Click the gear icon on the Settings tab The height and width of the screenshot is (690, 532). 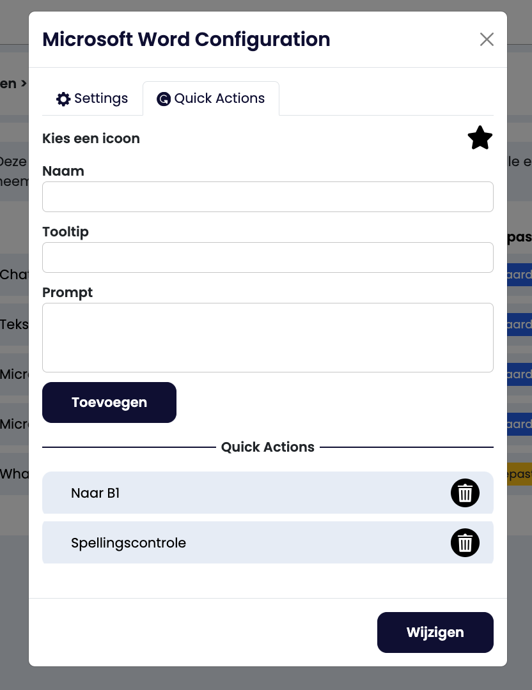click(63, 99)
